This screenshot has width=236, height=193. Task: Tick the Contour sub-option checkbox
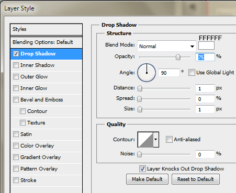(x=23, y=111)
